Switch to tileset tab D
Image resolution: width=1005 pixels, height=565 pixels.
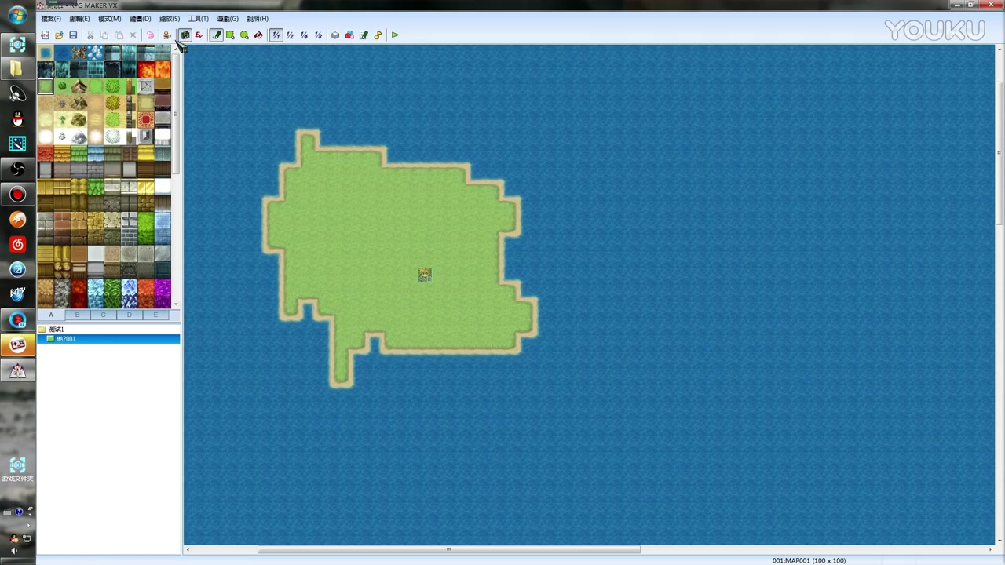pos(129,315)
